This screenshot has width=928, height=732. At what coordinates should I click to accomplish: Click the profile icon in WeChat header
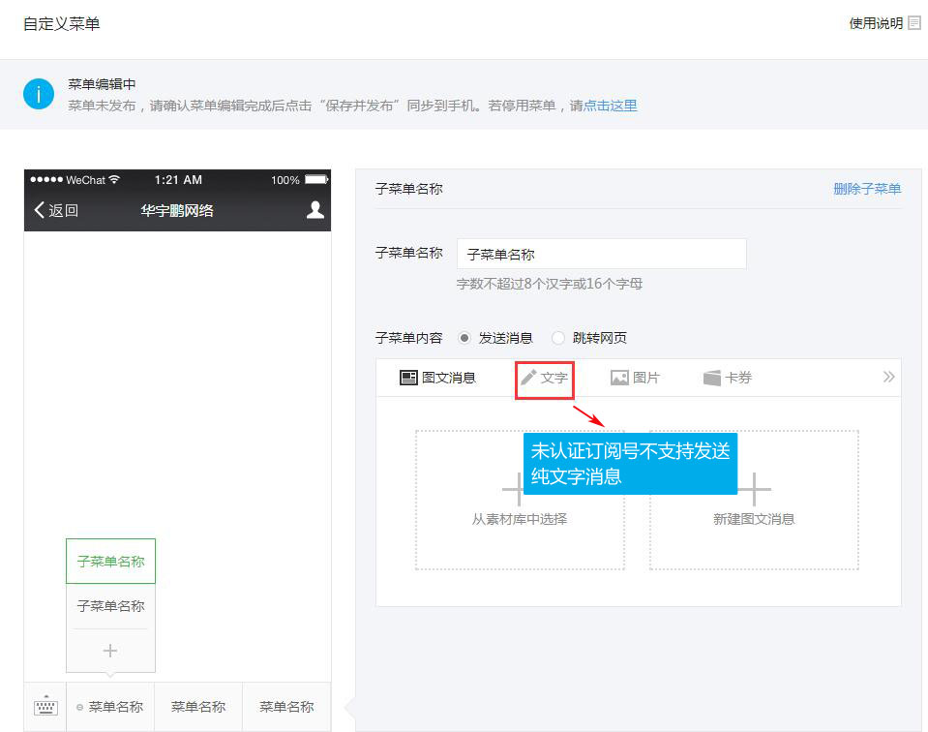(x=314, y=210)
